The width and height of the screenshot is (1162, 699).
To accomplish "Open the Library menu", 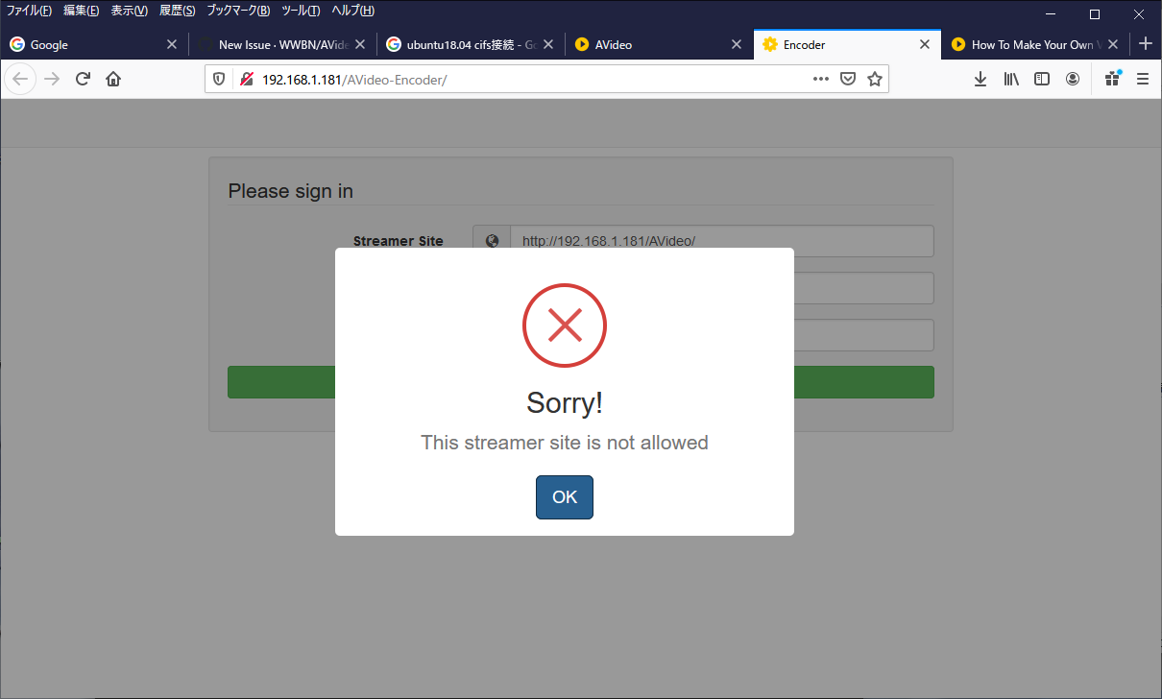I will pos(1011,80).
